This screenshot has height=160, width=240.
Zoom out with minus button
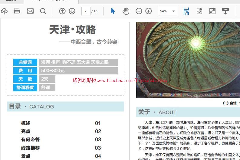point(139,11)
